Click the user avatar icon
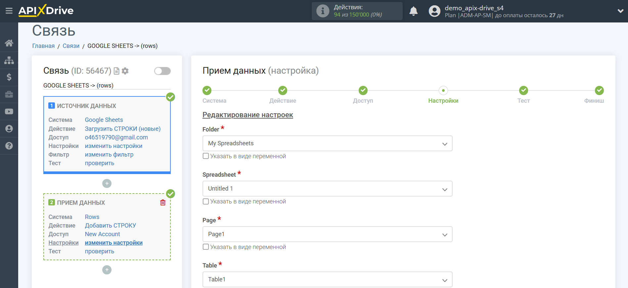The height and width of the screenshot is (288, 628). click(x=434, y=11)
